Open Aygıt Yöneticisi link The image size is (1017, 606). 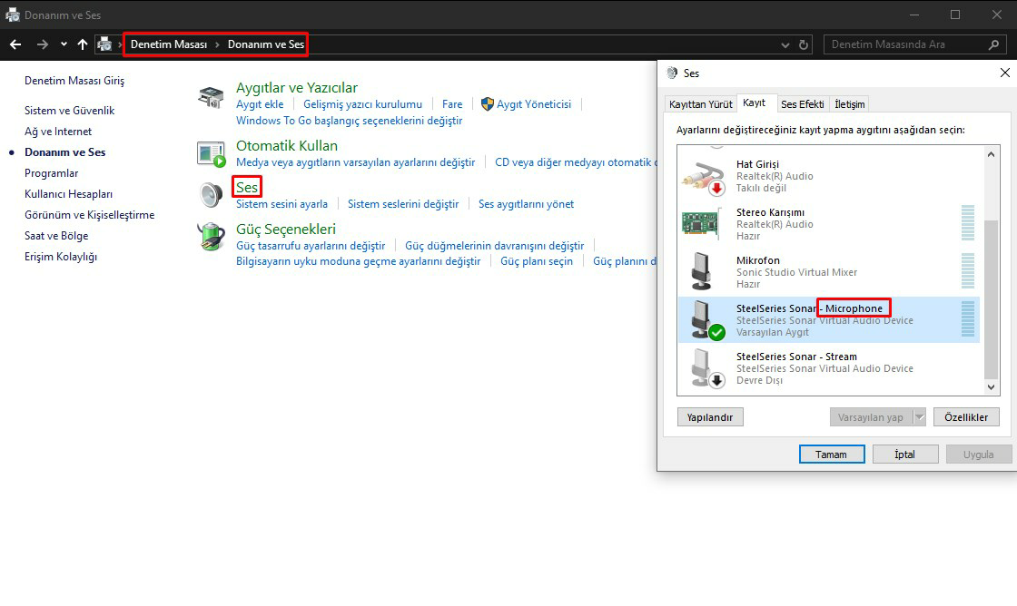click(534, 103)
